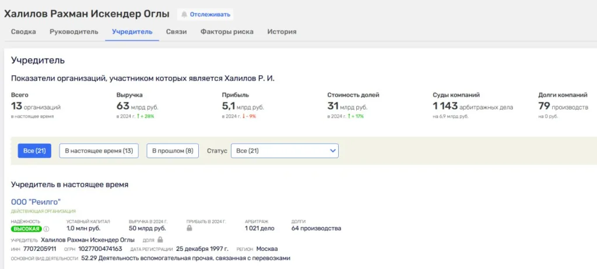This screenshot has width=597, height=269.
Task: Click the lock icon next to Доля
Action: [160, 239]
